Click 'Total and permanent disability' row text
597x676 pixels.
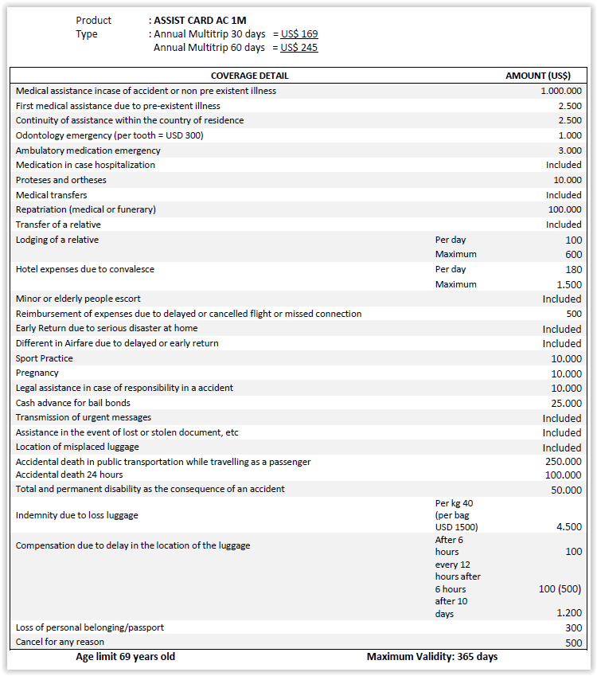tap(150, 489)
